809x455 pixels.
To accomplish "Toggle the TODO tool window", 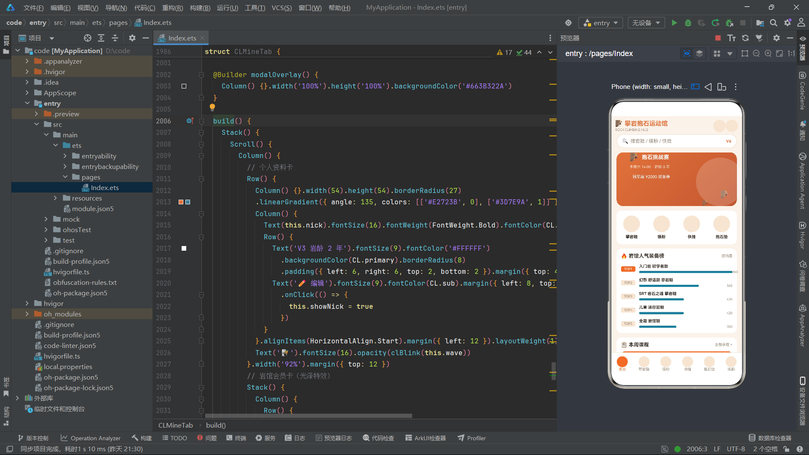I will pyautogui.click(x=174, y=438).
